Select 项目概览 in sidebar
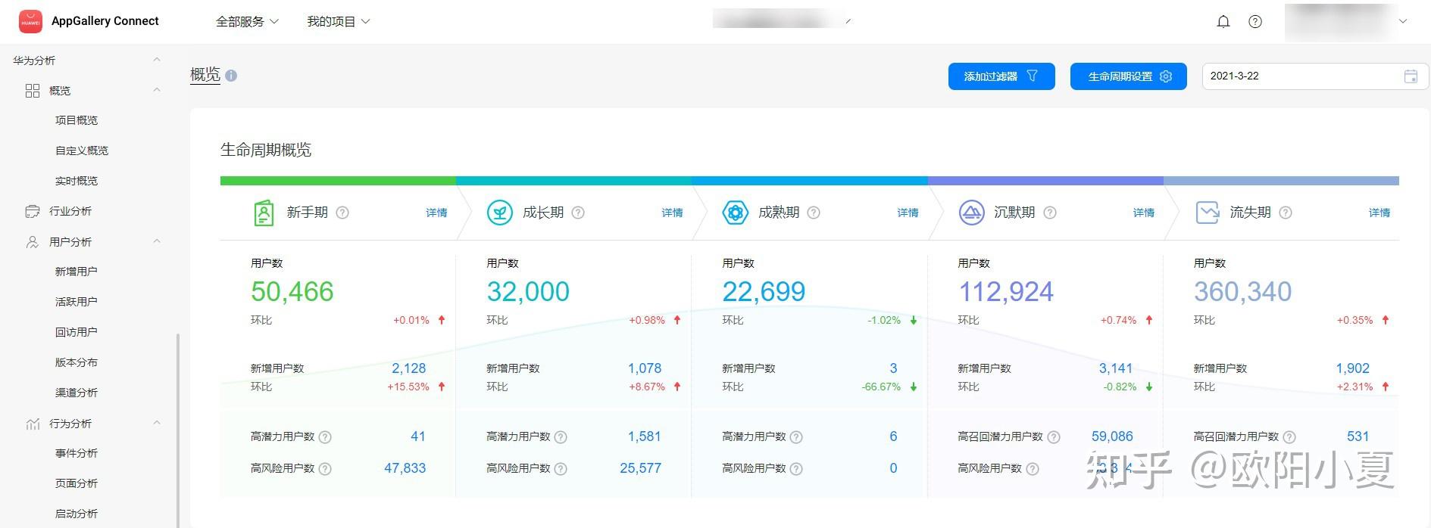Viewport: 1431px width, 528px height. coord(77,120)
